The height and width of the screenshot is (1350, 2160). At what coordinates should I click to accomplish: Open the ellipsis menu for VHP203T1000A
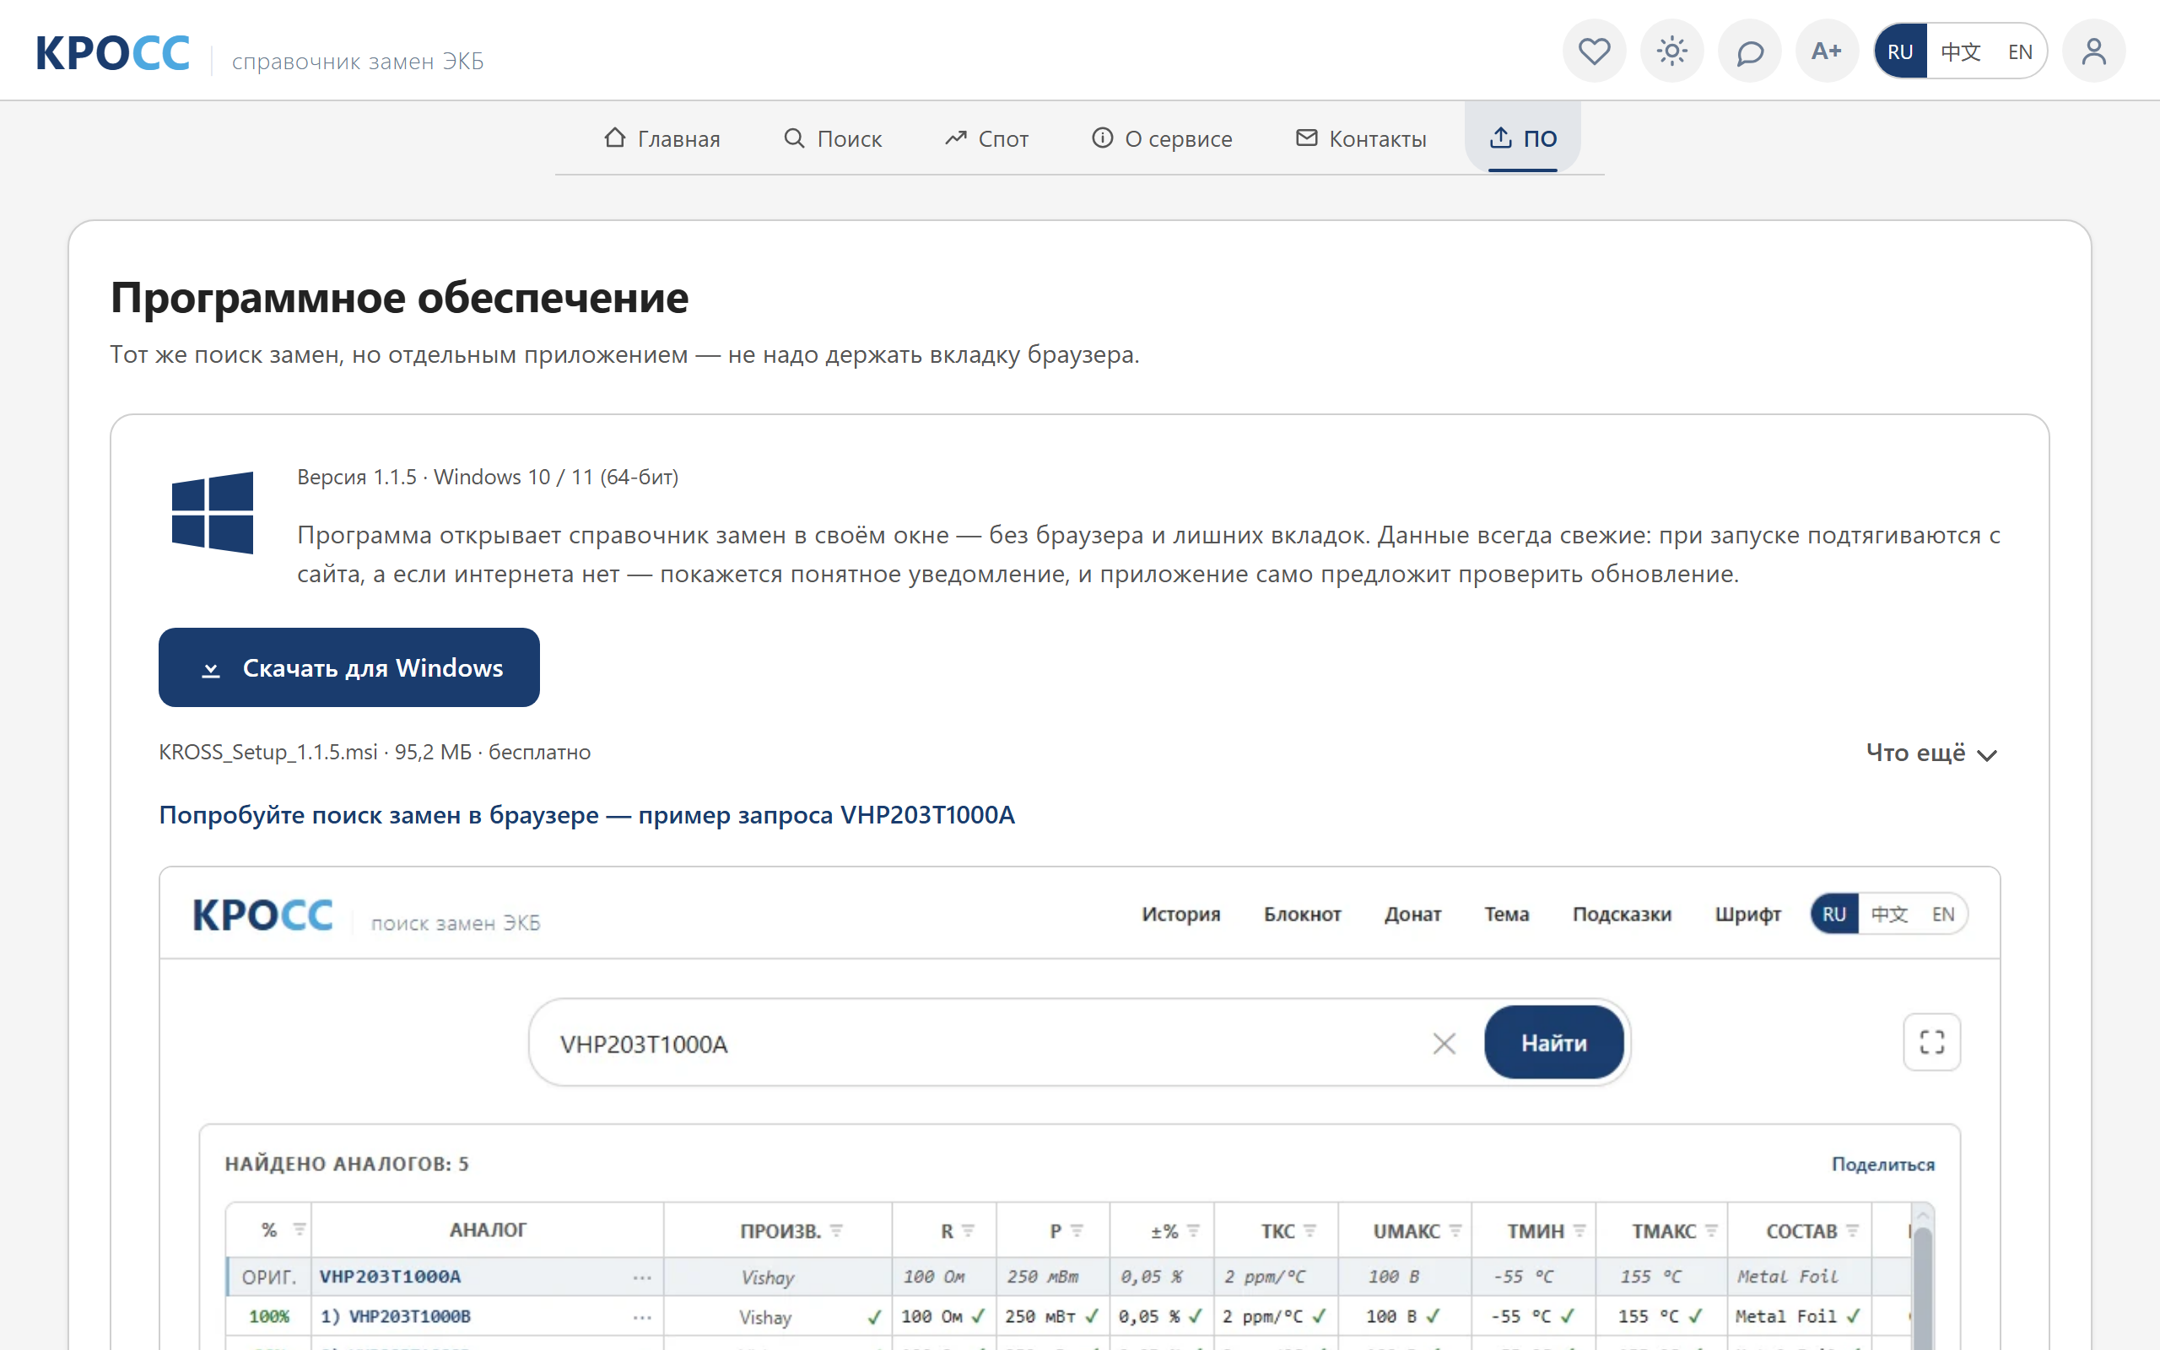[642, 1277]
